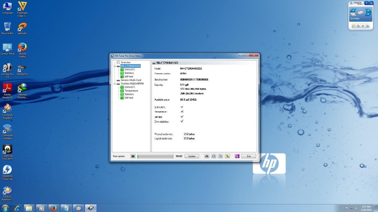Click the Daemon Tools lightning logo
Image resolution: width=378 pixels, height=212 pixels.
point(351,3)
